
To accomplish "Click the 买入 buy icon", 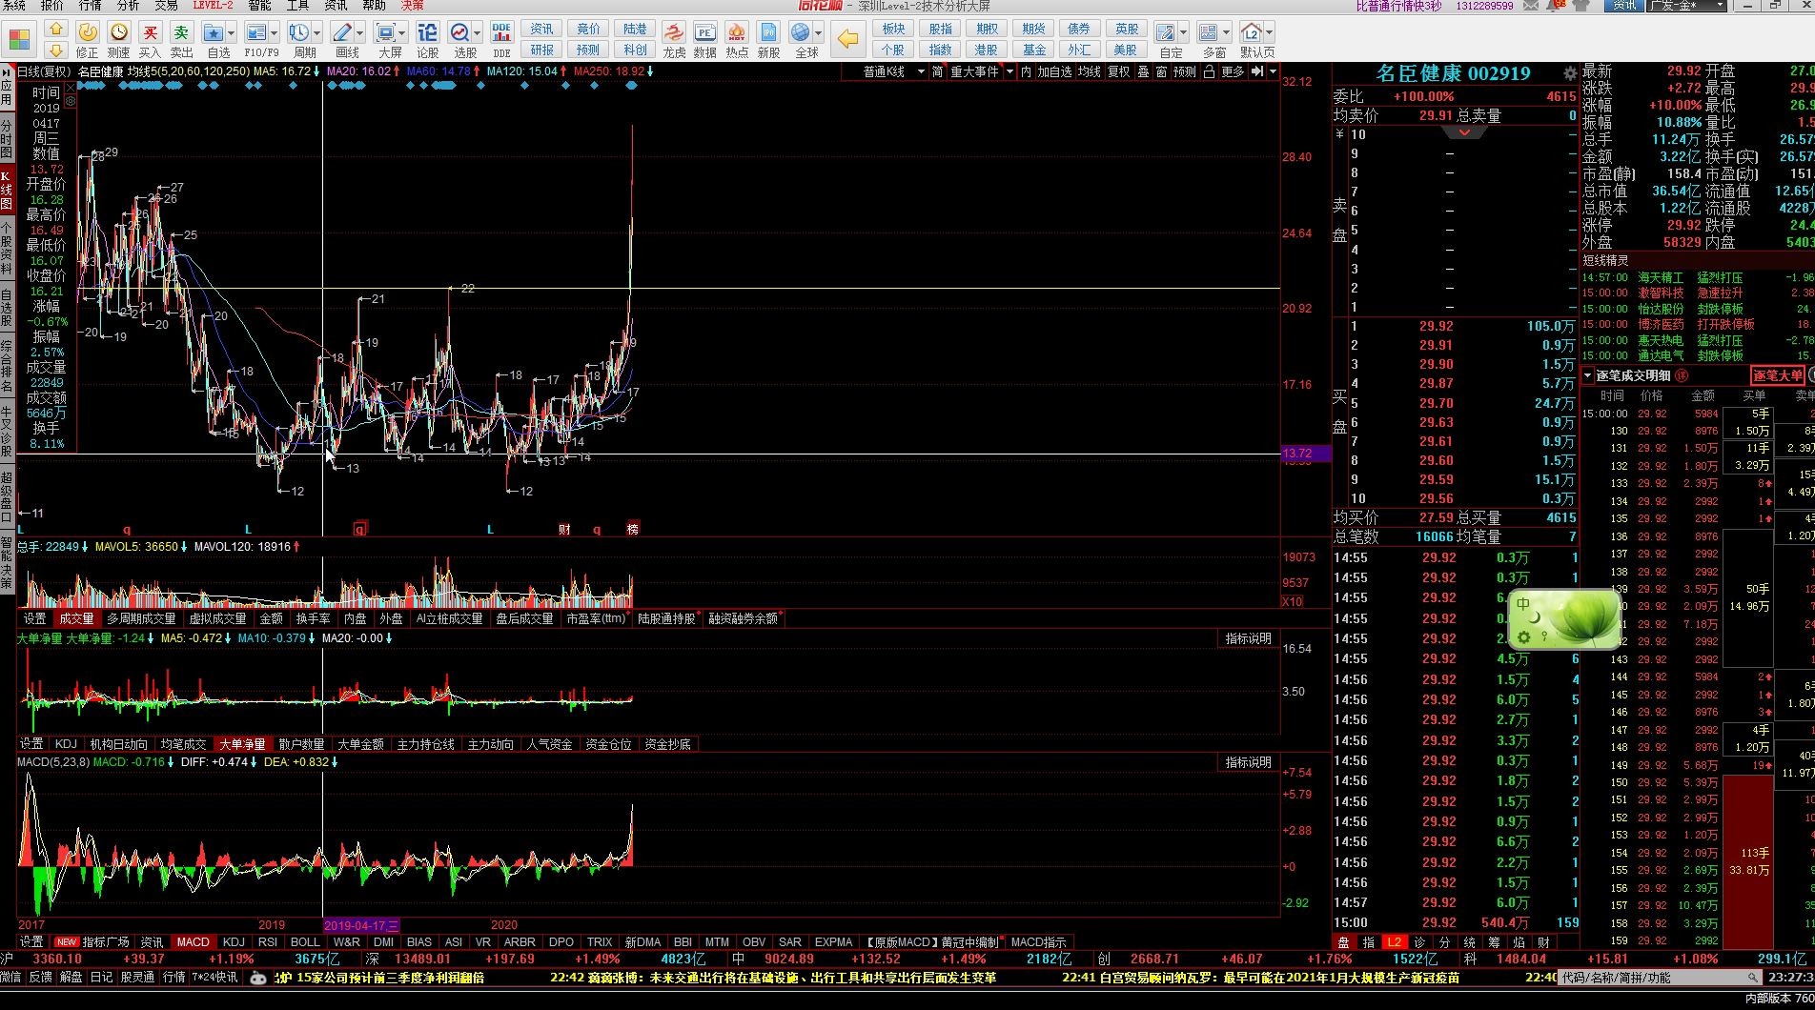I will tap(150, 32).
